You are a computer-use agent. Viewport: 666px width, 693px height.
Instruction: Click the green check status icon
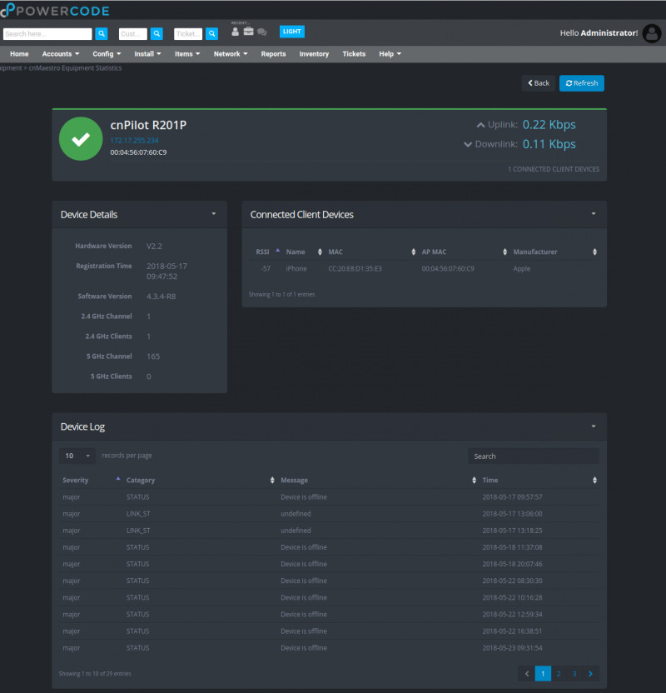coord(80,138)
